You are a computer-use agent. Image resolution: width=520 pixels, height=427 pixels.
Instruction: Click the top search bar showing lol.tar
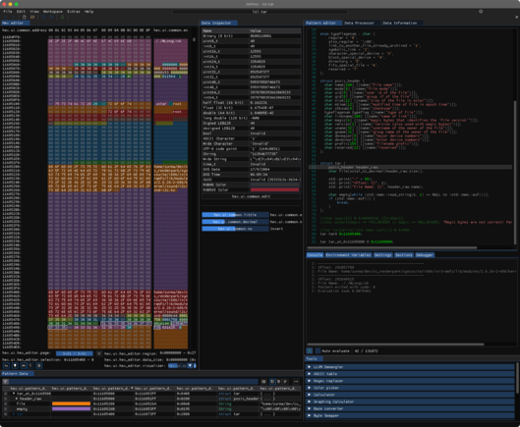click(x=260, y=12)
